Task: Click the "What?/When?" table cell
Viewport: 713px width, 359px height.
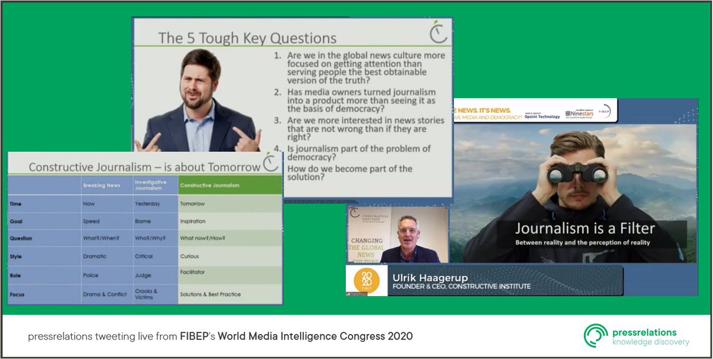Action: pos(107,239)
